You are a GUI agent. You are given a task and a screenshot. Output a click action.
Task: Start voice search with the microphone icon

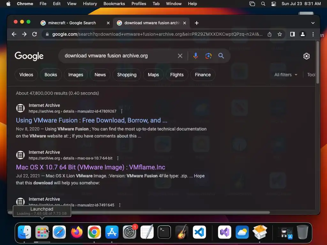[196, 56]
